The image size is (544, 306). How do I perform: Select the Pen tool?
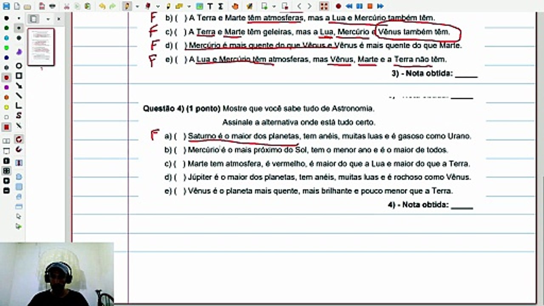(127, 6)
